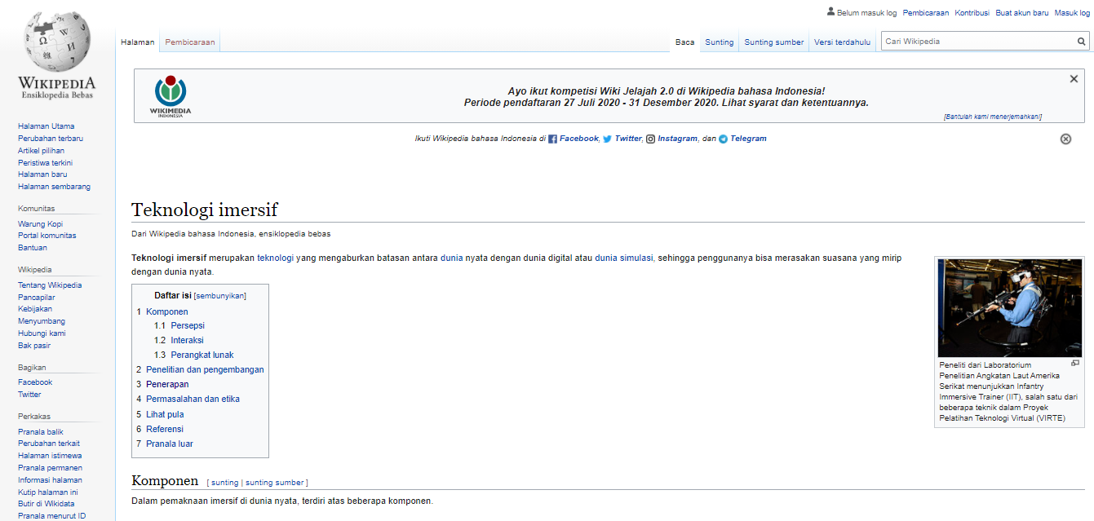Click the Wikipedia globe logo

tap(57, 42)
